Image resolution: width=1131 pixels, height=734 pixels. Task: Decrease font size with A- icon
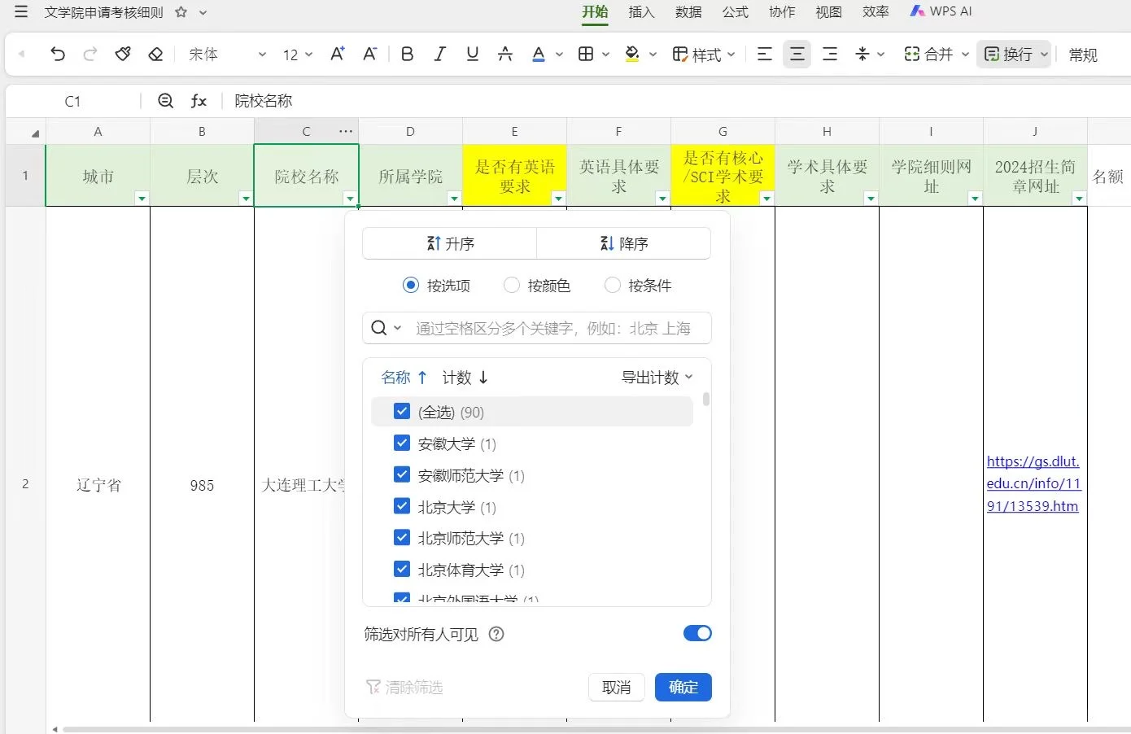(x=370, y=55)
